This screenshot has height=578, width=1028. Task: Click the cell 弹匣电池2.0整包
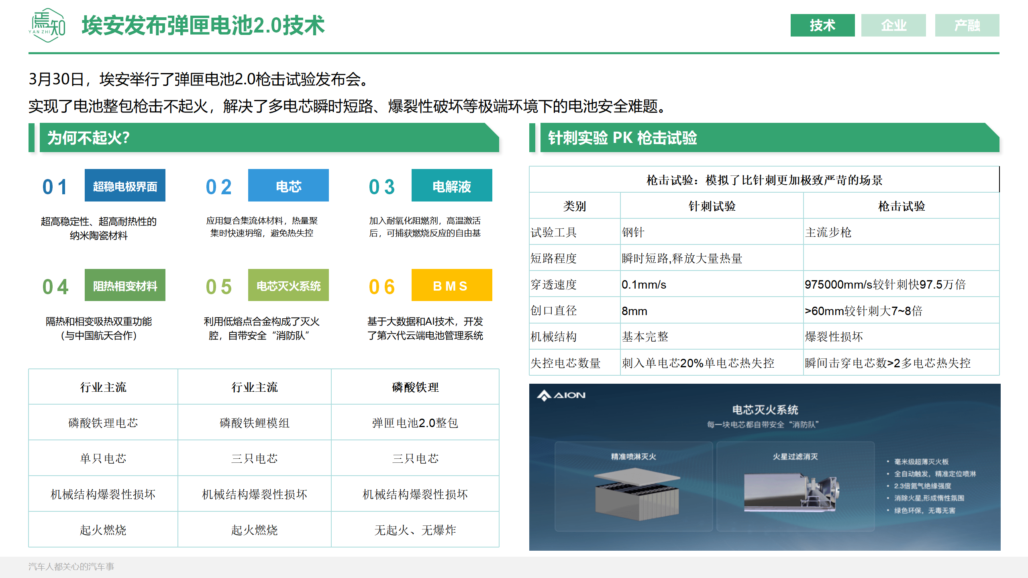coord(415,423)
